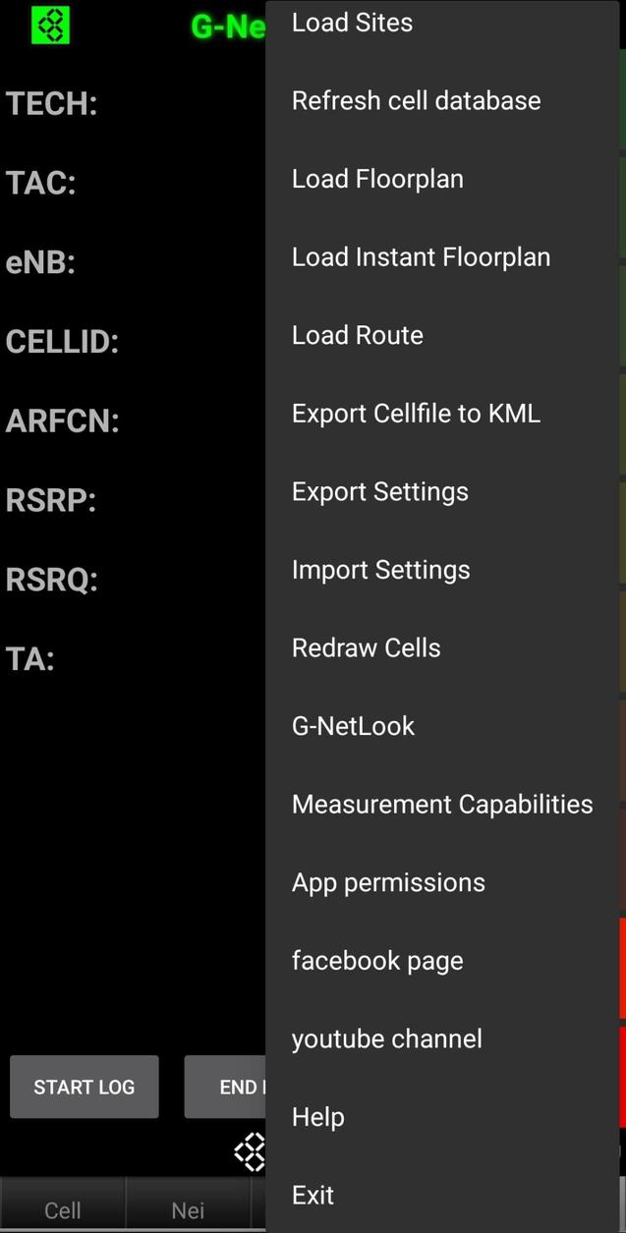Choose "Export Settings"
The height and width of the screenshot is (1233, 626).
pos(379,491)
